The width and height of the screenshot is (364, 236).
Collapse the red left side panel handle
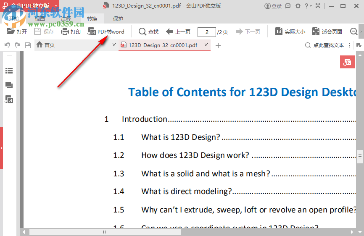coord(1,148)
